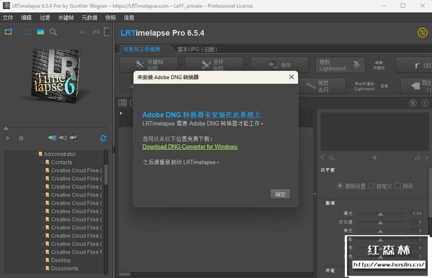Collapse right panel with side arrow

pos(315,194)
